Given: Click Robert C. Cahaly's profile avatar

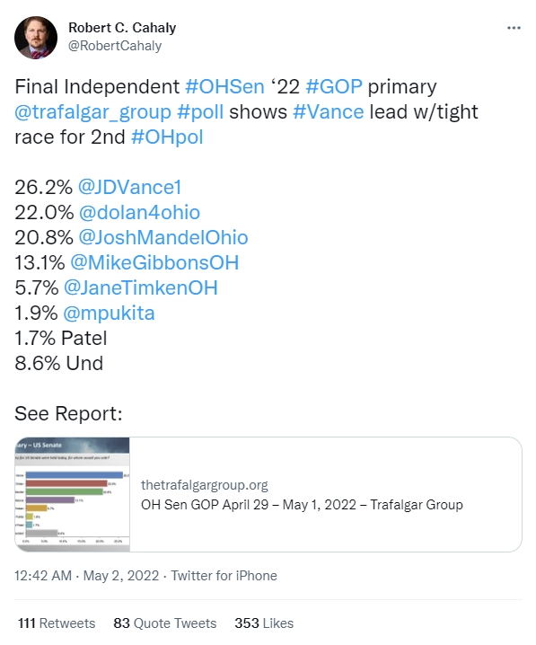Looking at the screenshot, I should (36, 38).
